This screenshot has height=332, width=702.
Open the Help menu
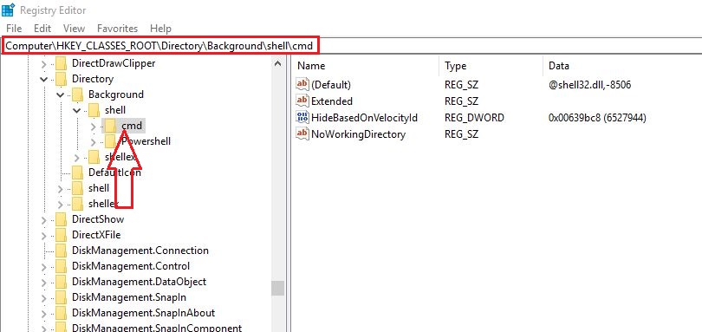coord(160,29)
